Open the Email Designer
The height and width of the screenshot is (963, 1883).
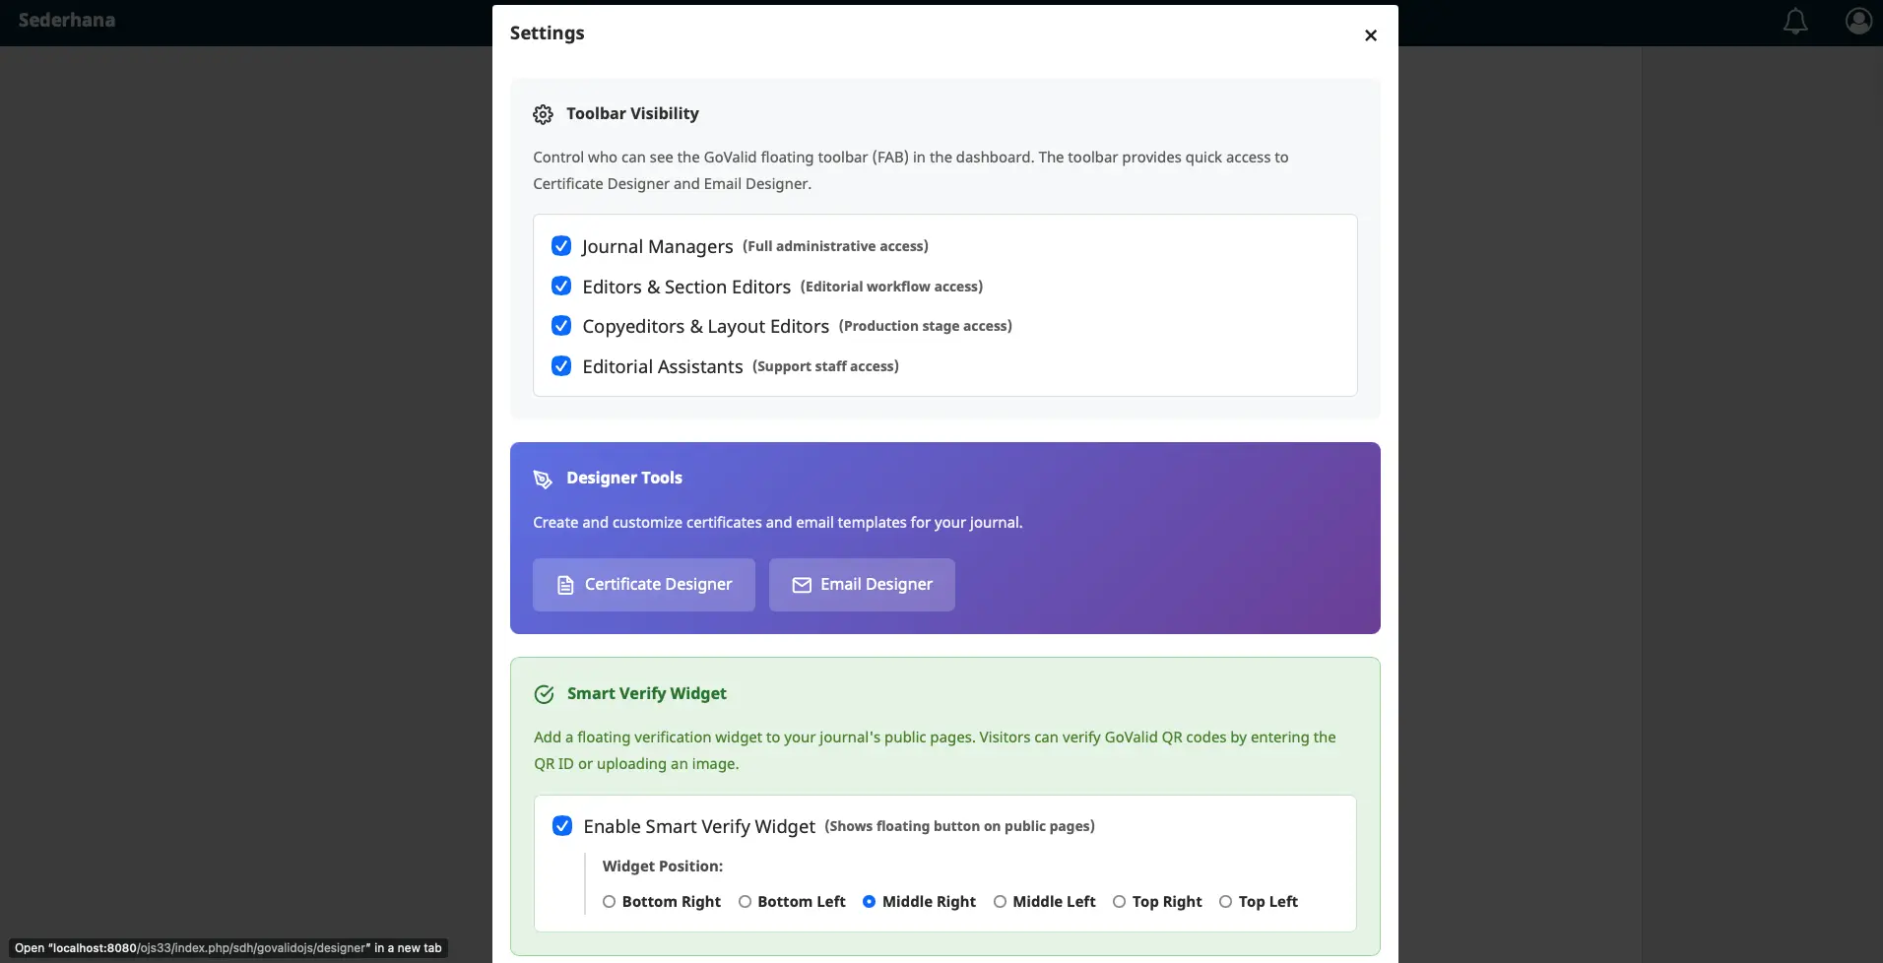(x=862, y=585)
